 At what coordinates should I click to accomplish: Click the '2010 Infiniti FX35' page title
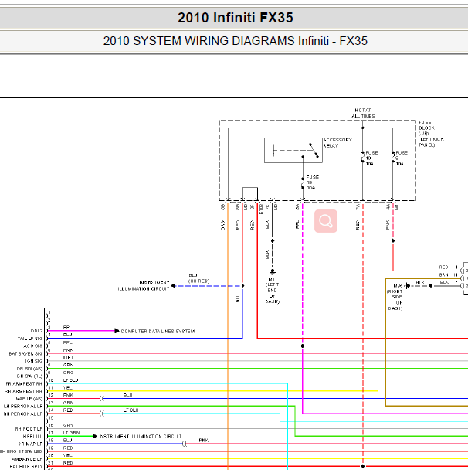[236, 18]
